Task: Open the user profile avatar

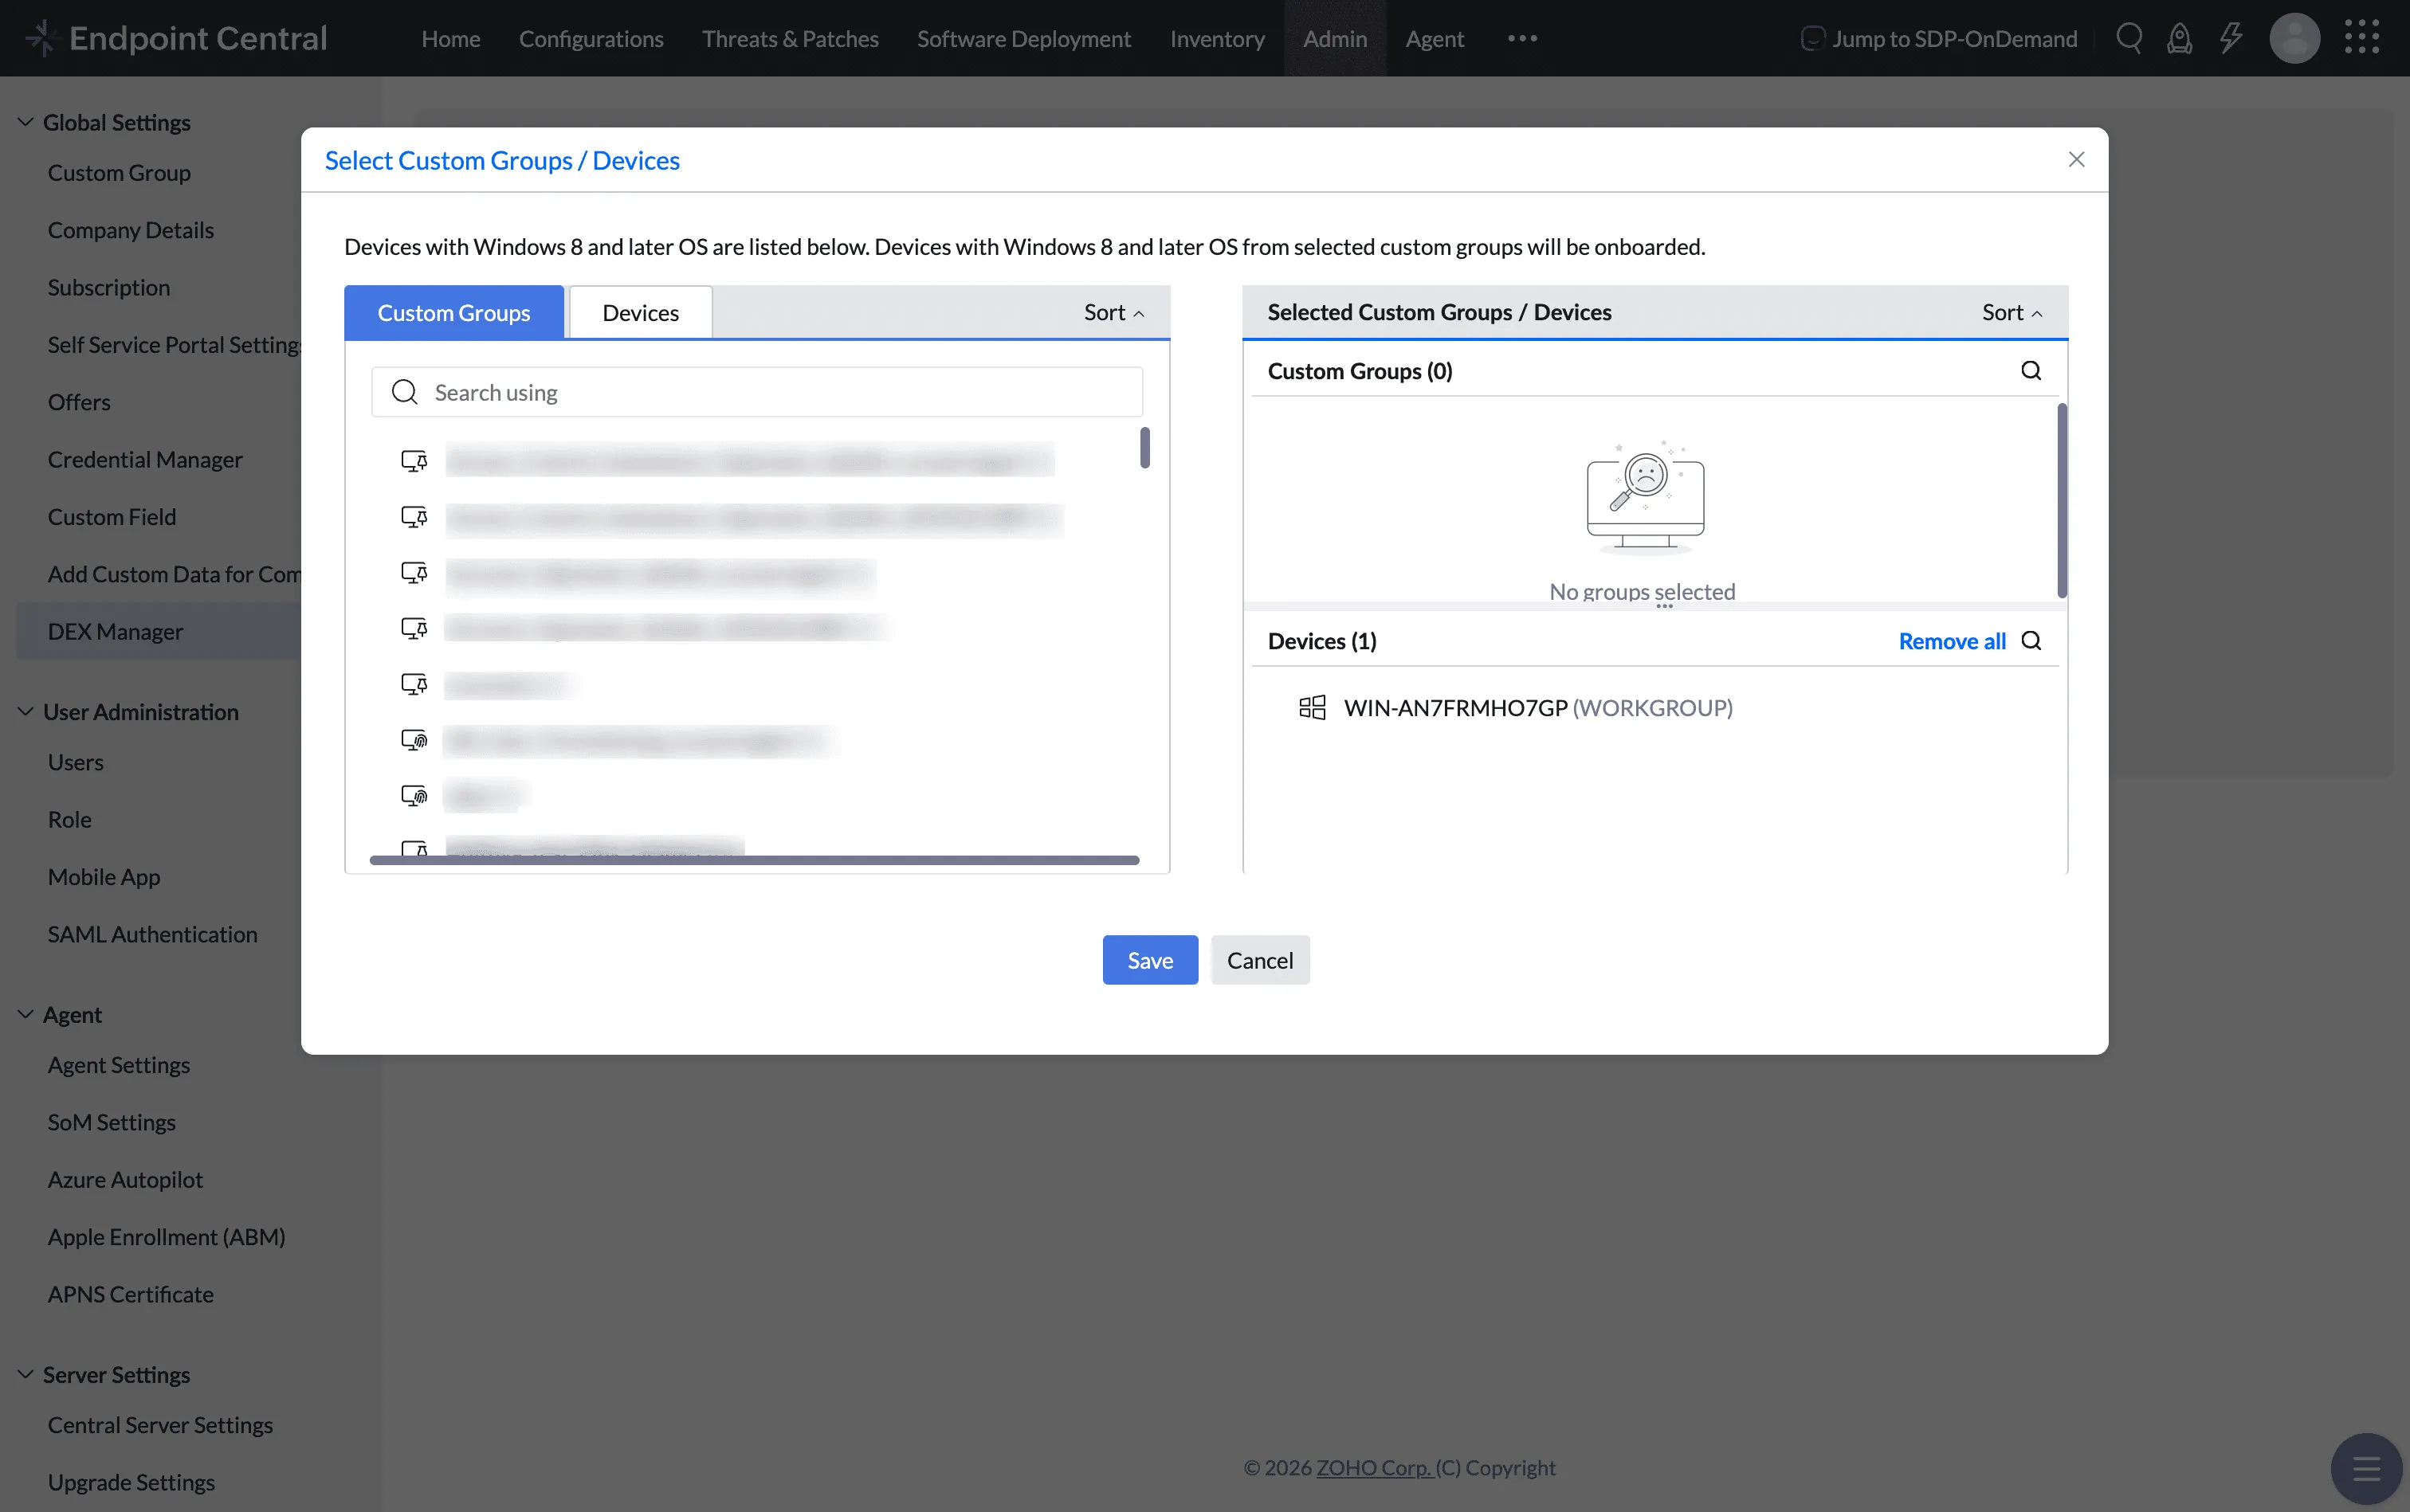Action: point(2294,38)
